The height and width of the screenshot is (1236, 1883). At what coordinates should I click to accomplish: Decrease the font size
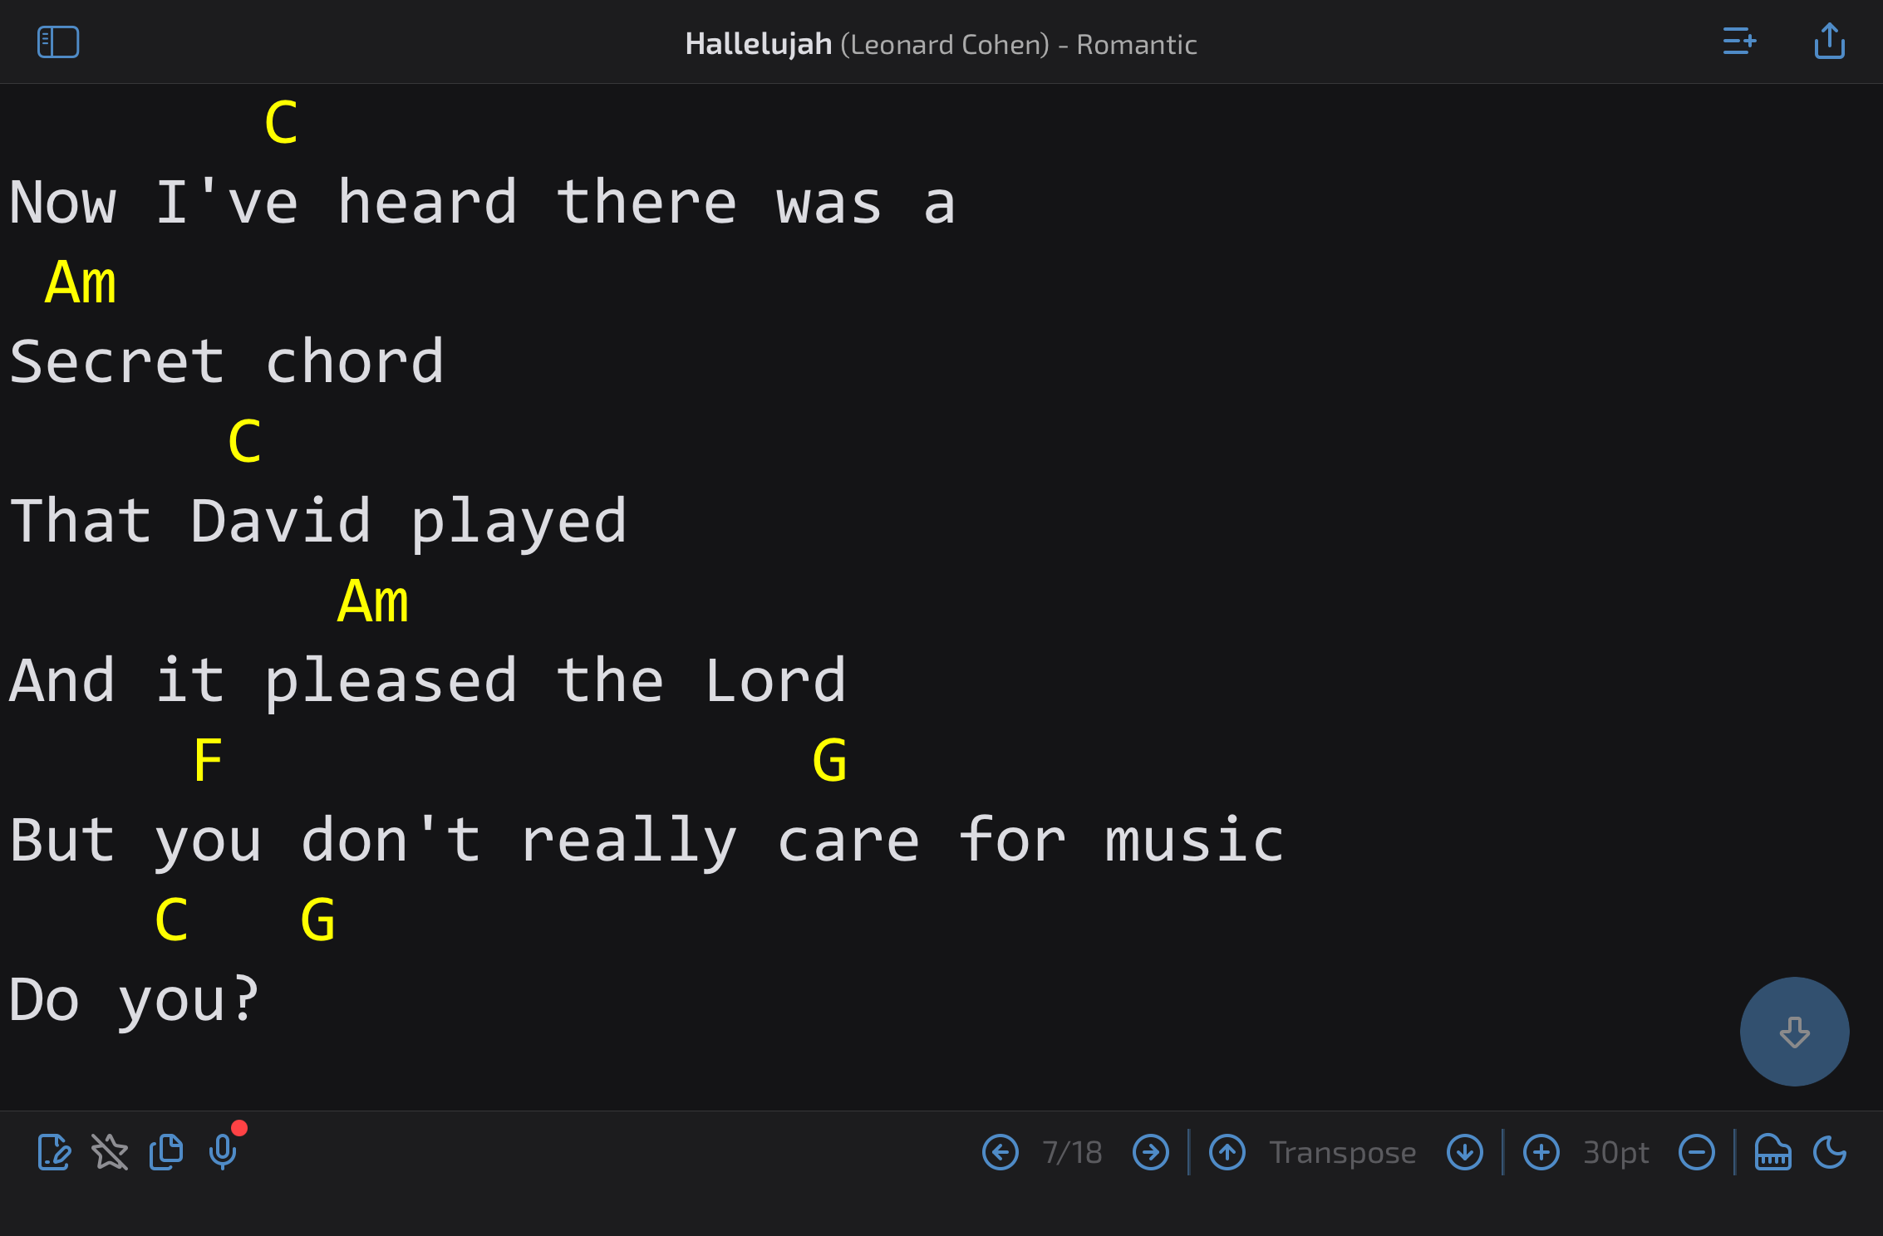click(1698, 1153)
